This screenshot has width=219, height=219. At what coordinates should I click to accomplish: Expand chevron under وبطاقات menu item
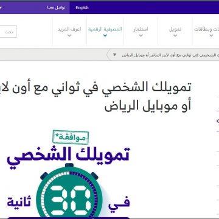[x=211, y=36]
